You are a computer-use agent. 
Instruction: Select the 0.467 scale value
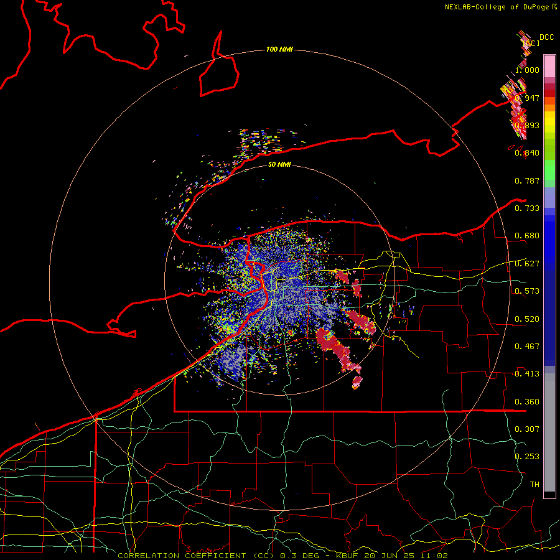coord(527,347)
